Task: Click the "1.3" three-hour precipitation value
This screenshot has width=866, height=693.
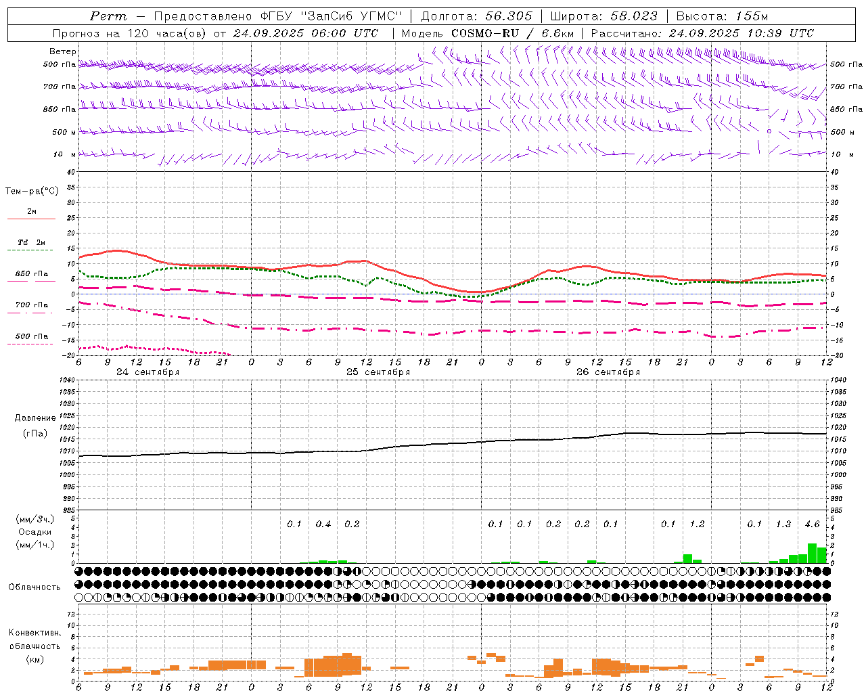Action: (x=783, y=524)
